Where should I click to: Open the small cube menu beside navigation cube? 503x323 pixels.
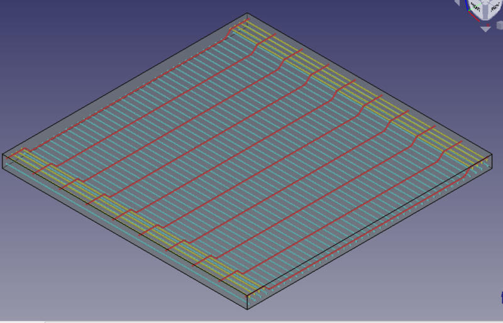(500, 25)
